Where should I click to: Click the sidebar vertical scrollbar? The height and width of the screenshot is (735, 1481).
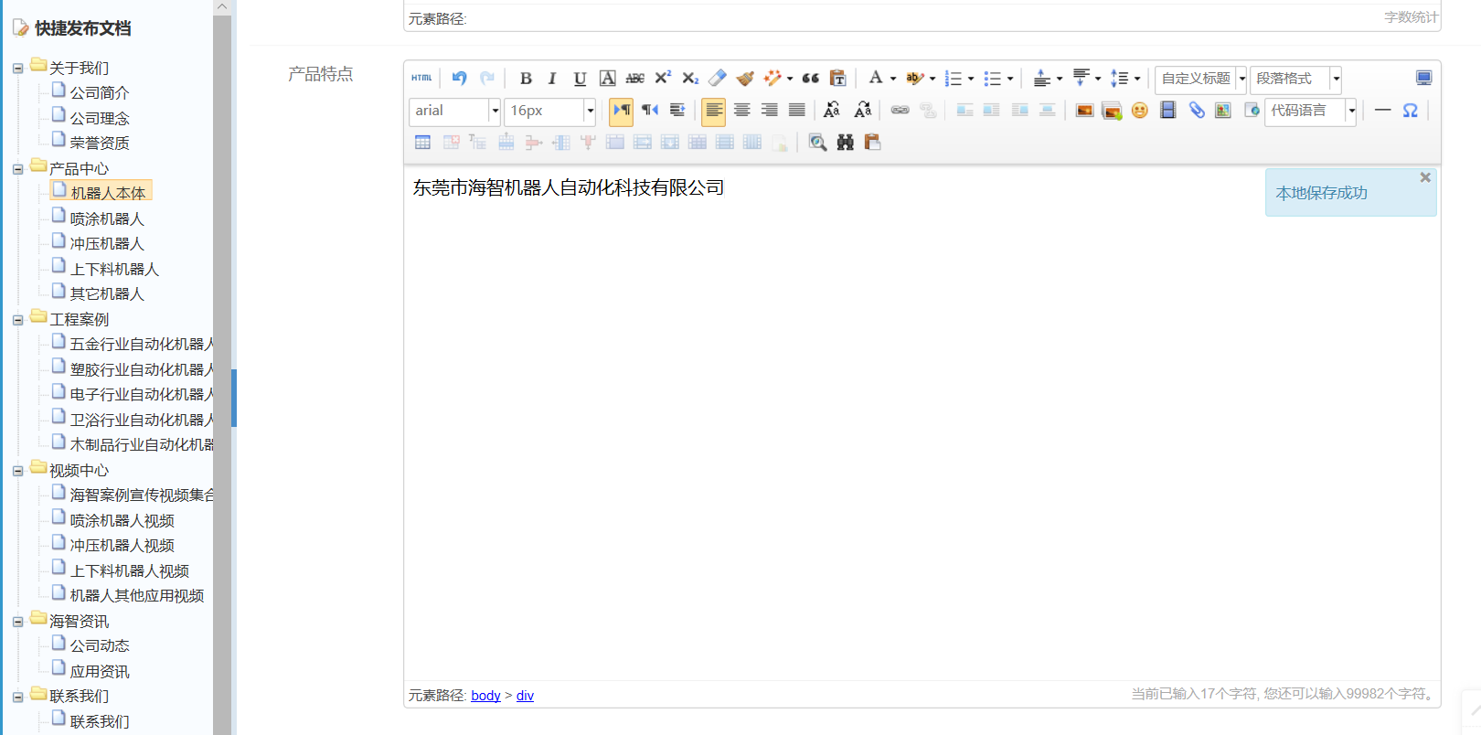pyautogui.click(x=221, y=374)
